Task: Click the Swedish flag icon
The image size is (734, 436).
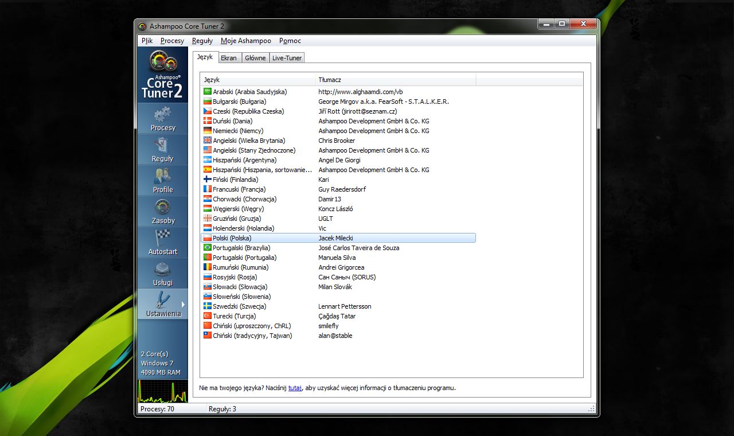Action: [x=208, y=306]
